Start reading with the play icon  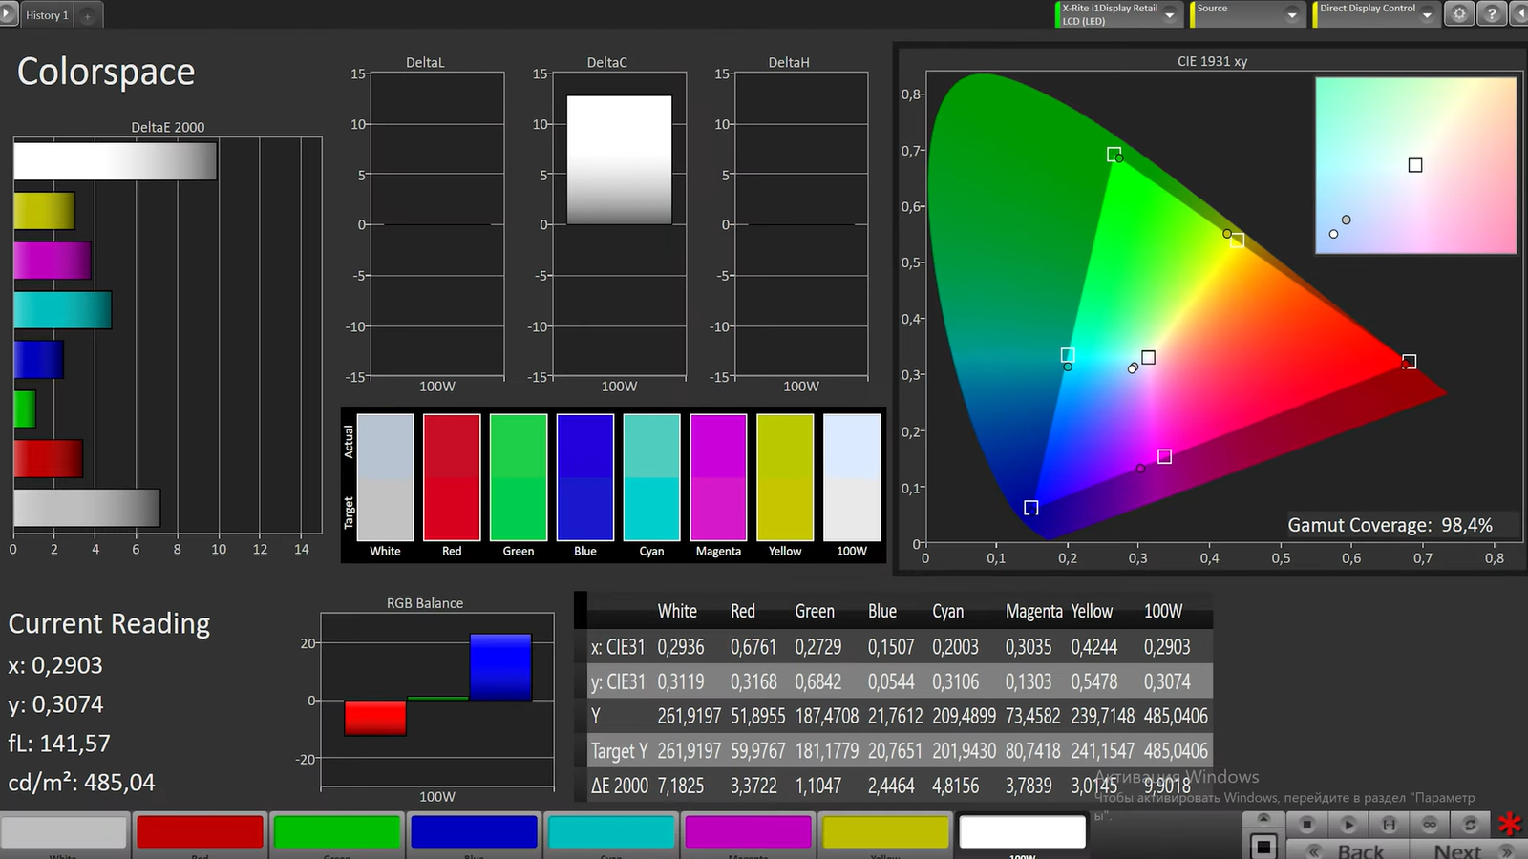coord(1348,824)
